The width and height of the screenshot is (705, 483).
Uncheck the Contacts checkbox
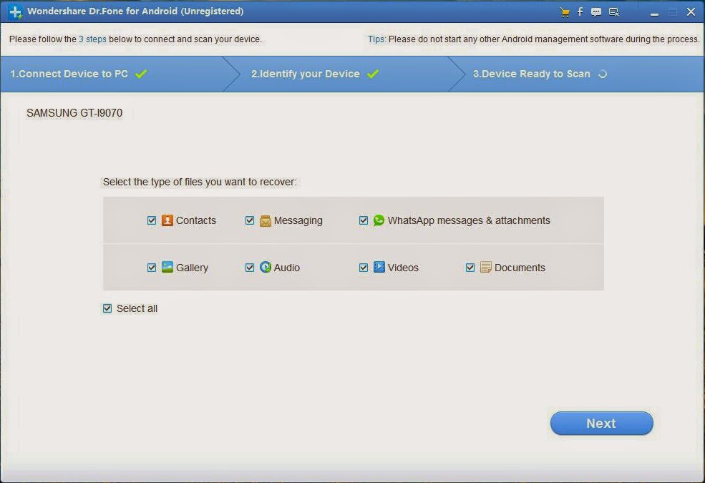(152, 220)
